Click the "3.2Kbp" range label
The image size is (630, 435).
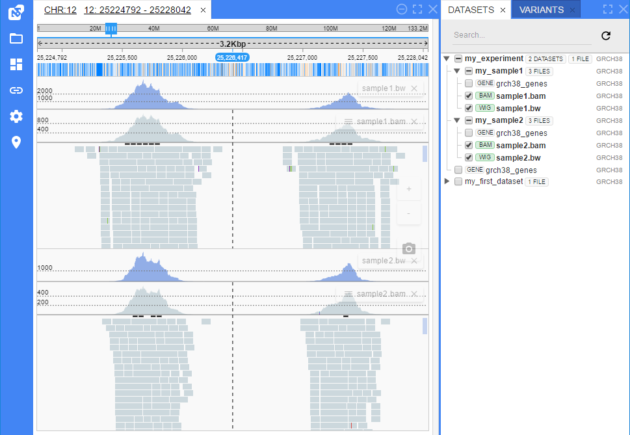(233, 44)
